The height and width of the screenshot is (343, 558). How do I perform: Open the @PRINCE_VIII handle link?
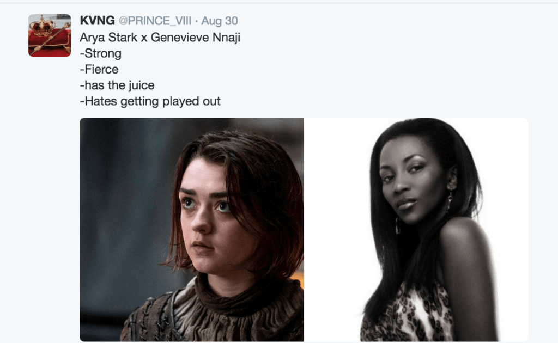(x=155, y=21)
